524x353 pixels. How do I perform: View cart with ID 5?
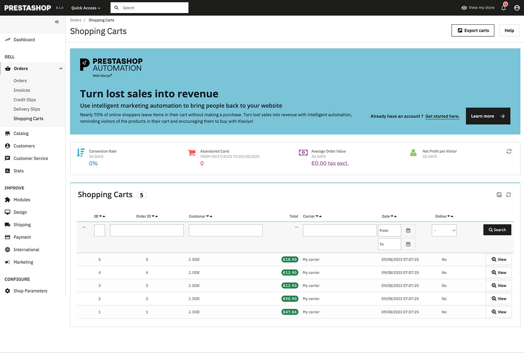(x=498, y=259)
